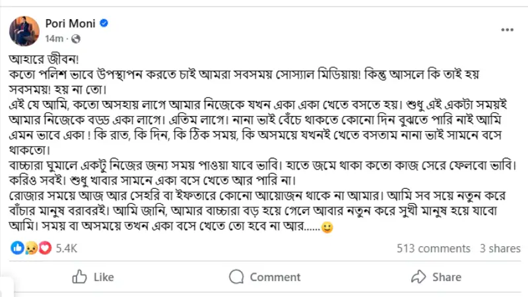Click the 14m post timestamp
This screenshot has width=528, height=297.
point(54,39)
